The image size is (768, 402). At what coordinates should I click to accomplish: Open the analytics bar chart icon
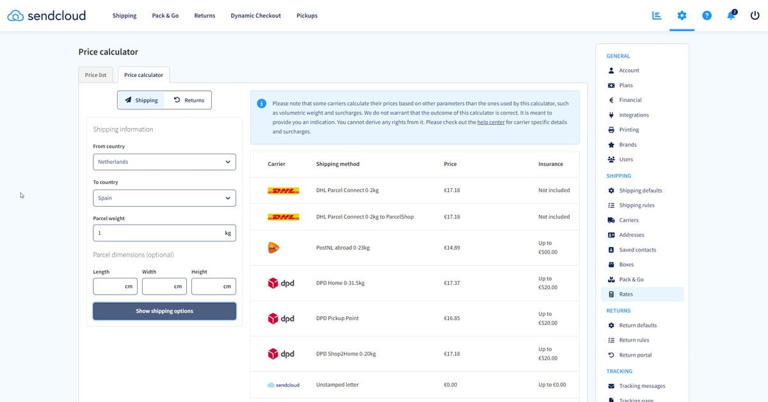(x=657, y=15)
